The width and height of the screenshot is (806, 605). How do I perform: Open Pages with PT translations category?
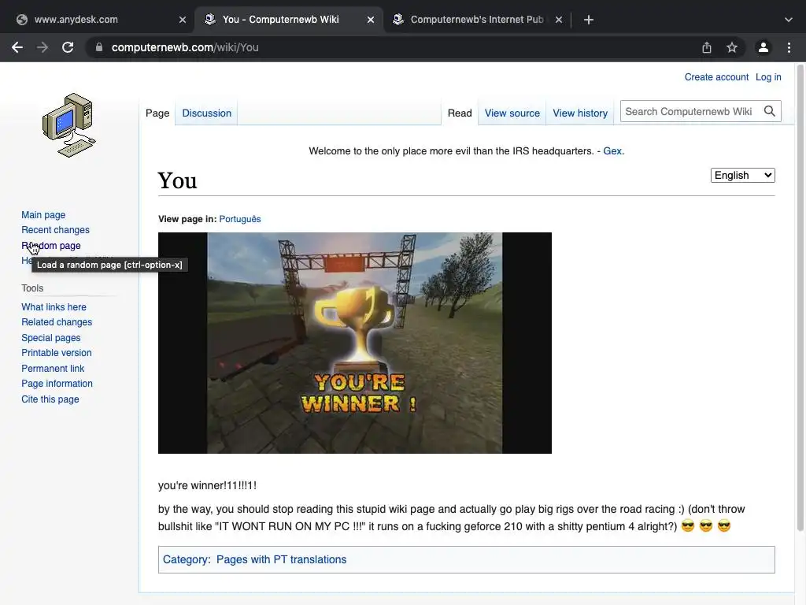coord(281,560)
